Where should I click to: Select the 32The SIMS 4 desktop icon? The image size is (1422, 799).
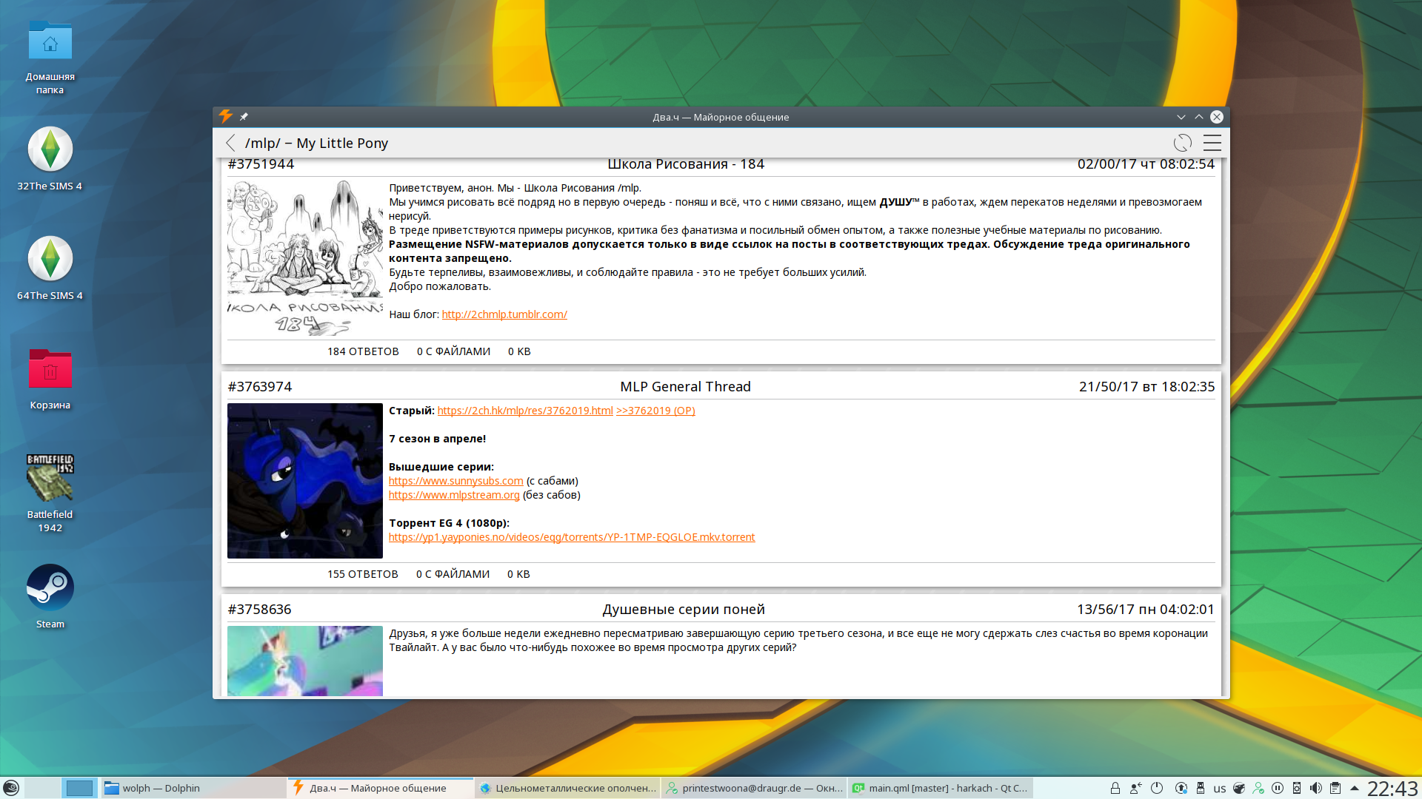tap(50, 159)
